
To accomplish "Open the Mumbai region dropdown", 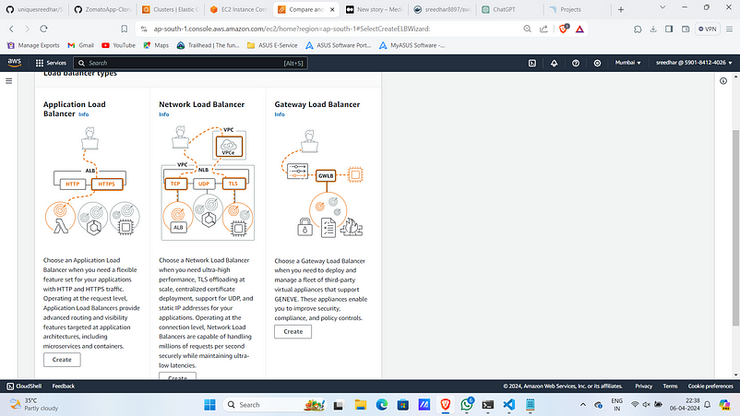I will point(627,63).
